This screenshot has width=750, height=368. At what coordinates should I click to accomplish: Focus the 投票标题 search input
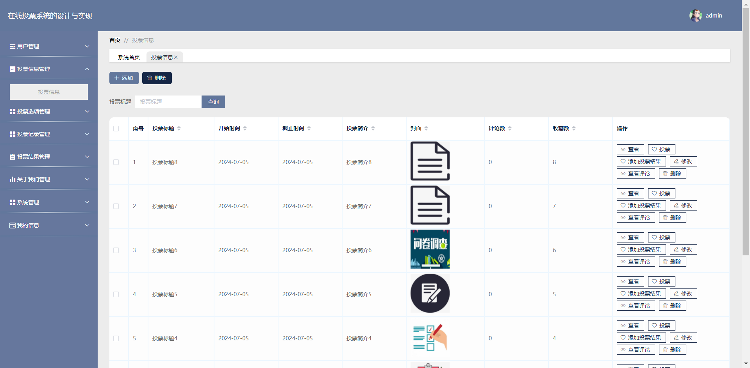coord(168,102)
